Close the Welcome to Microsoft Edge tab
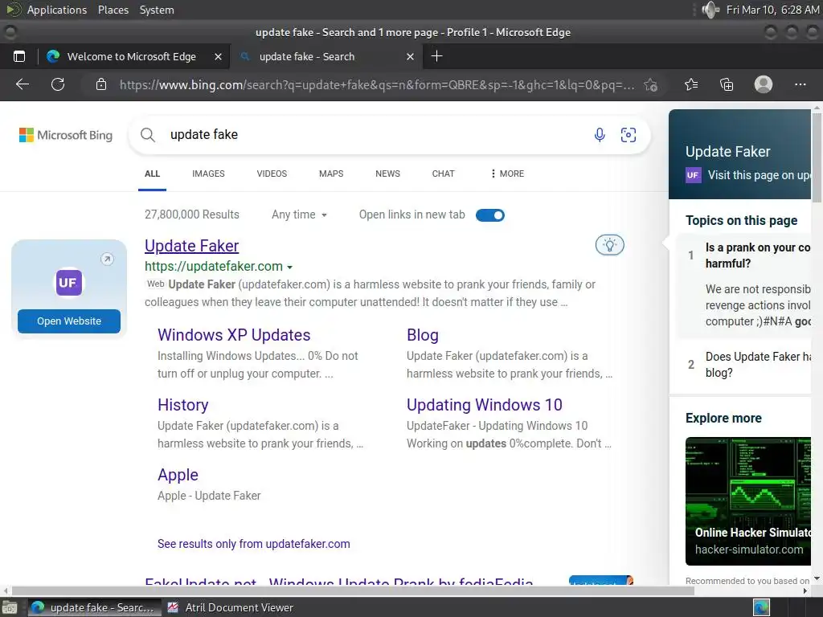 coord(218,57)
